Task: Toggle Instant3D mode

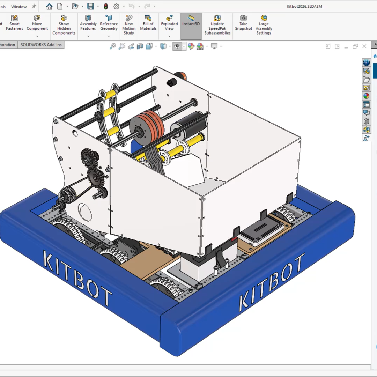Action: 191,26
